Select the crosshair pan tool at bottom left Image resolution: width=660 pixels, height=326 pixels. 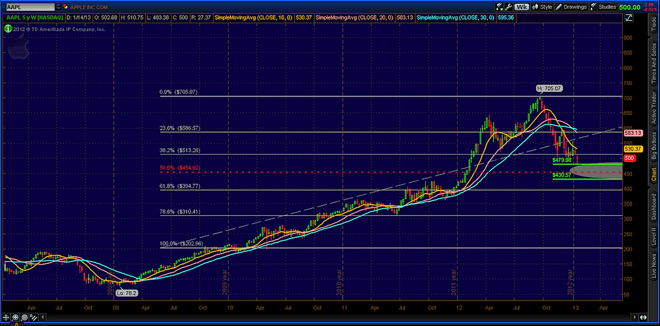(x=6, y=317)
